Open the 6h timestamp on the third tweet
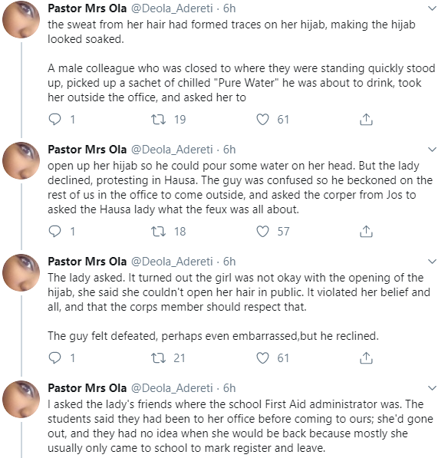448x458 pixels. pos(229,262)
